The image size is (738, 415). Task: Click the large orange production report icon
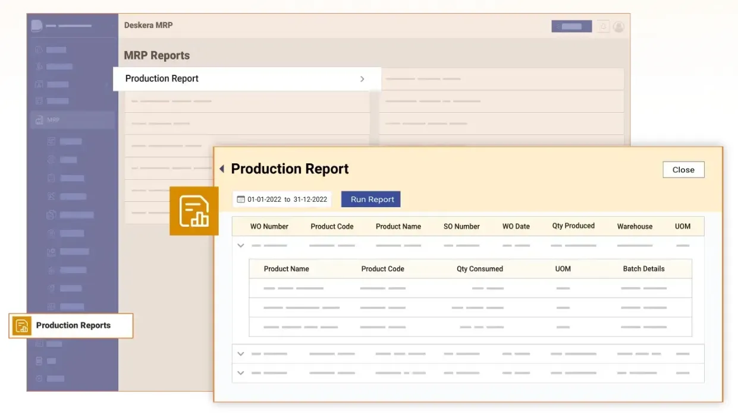[x=194, y=211]
